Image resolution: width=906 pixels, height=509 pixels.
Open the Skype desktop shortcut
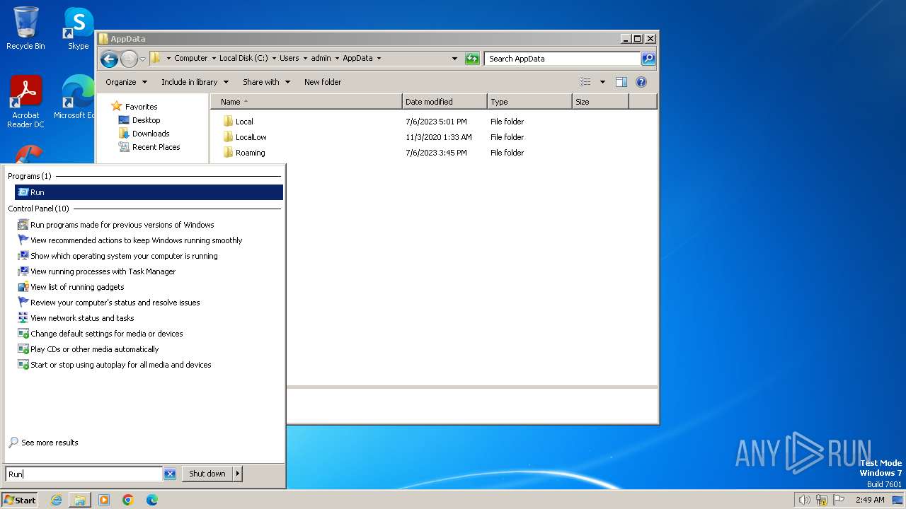pyautogui.click(x=78, y=28)
